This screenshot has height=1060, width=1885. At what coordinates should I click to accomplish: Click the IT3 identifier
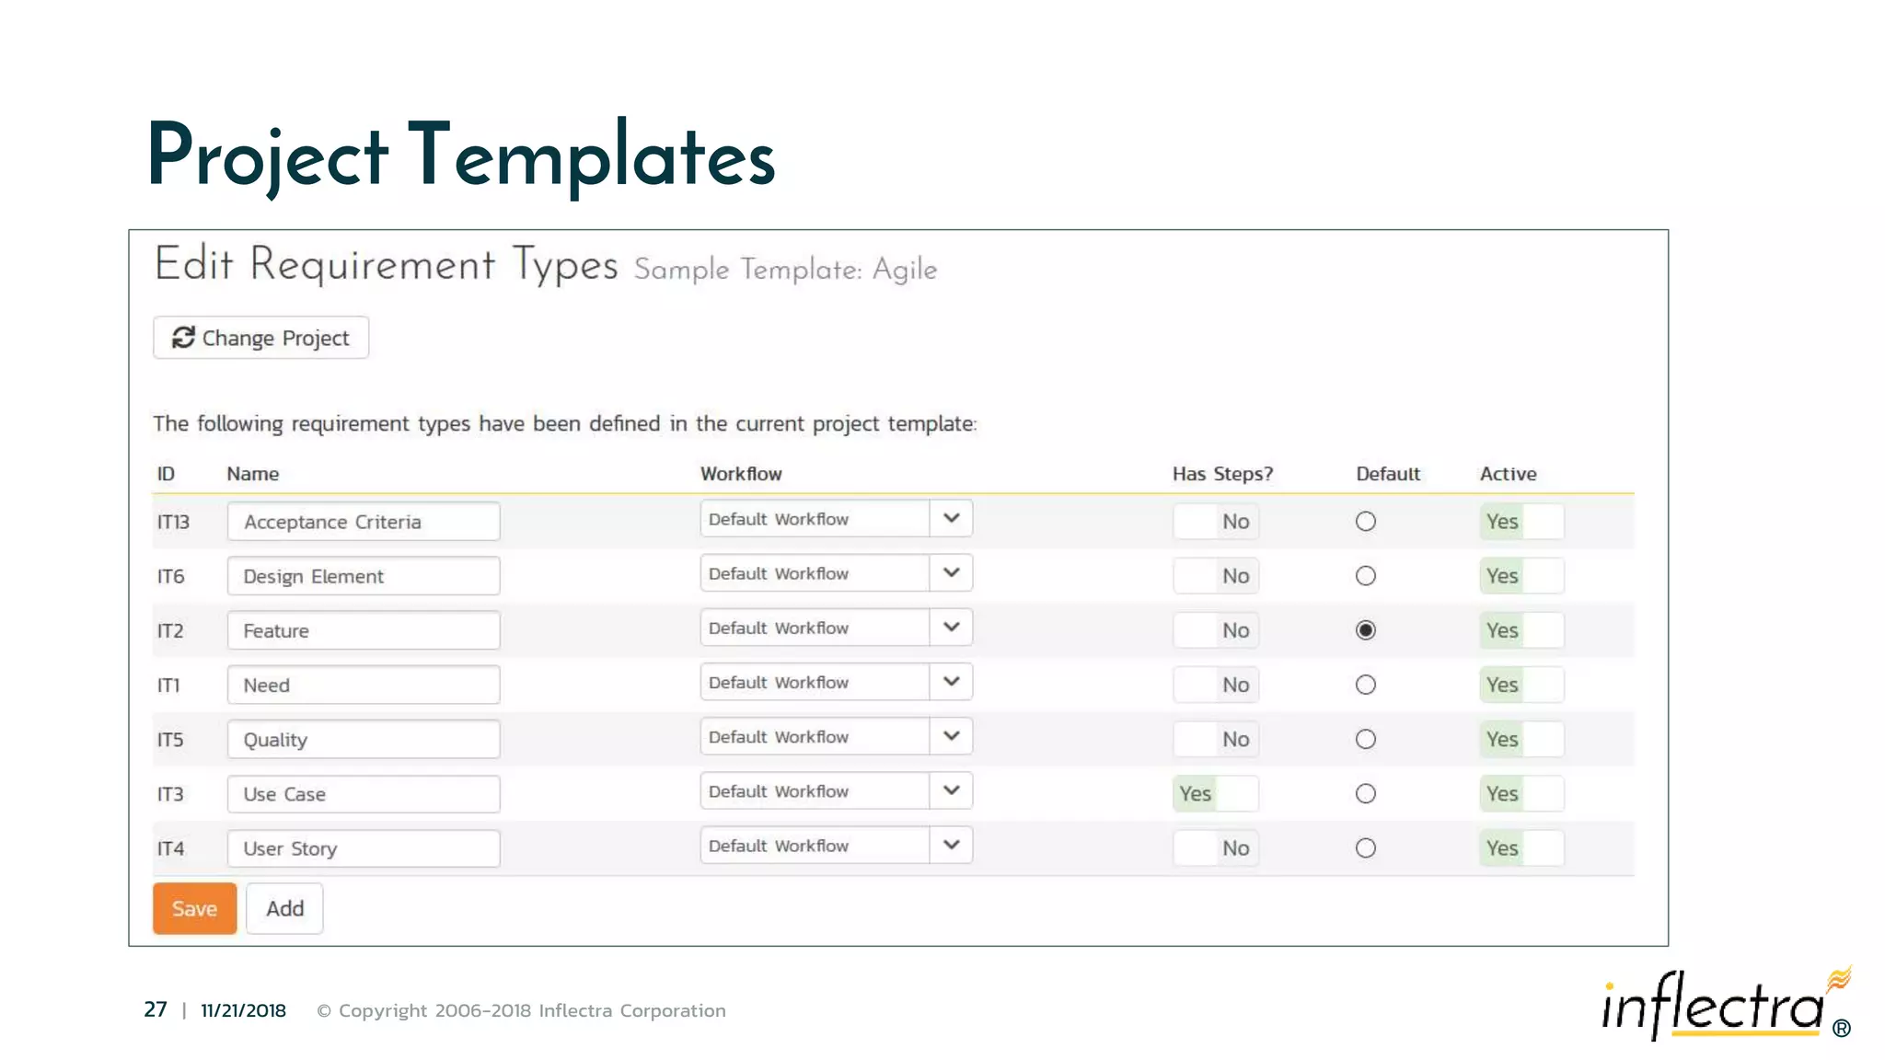point(170,793)
